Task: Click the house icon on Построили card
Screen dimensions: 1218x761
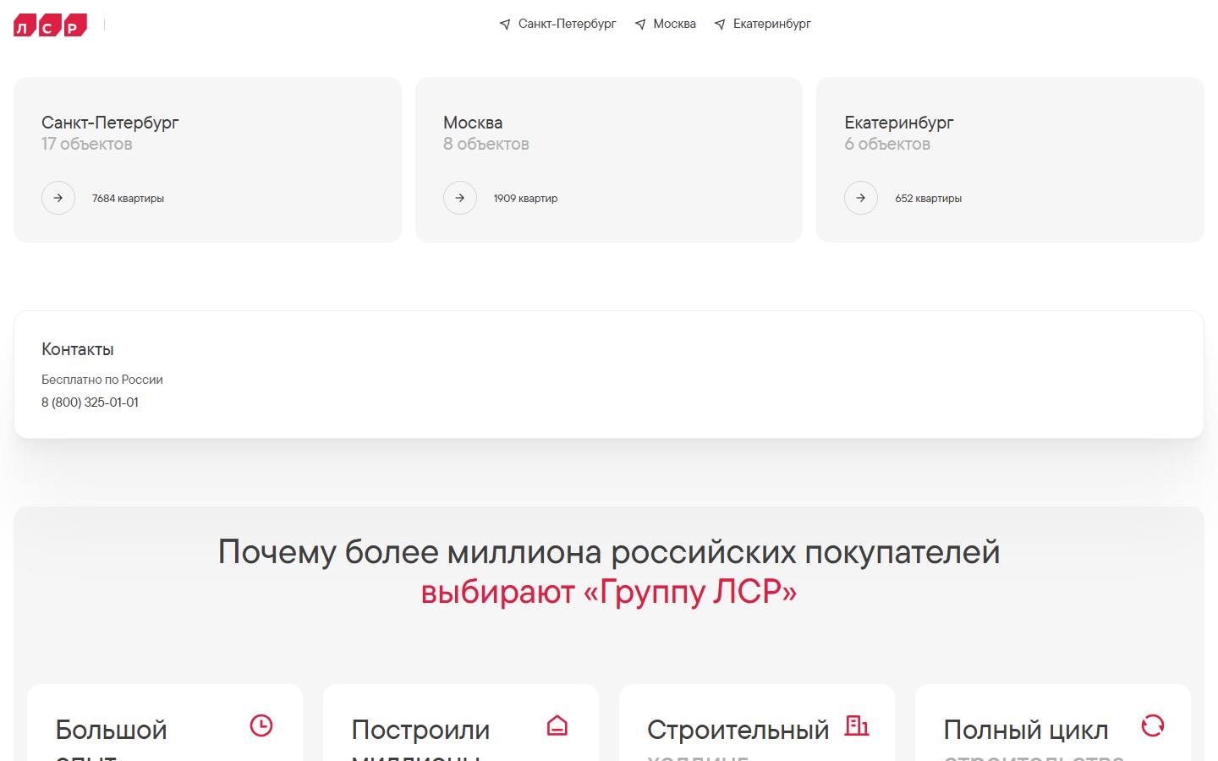Action: point(557,725)
